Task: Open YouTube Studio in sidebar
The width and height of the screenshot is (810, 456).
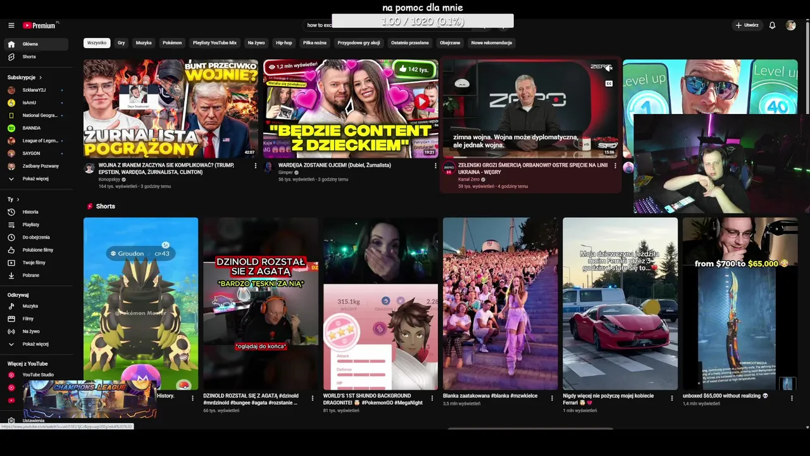Action: tap(36, 375)
